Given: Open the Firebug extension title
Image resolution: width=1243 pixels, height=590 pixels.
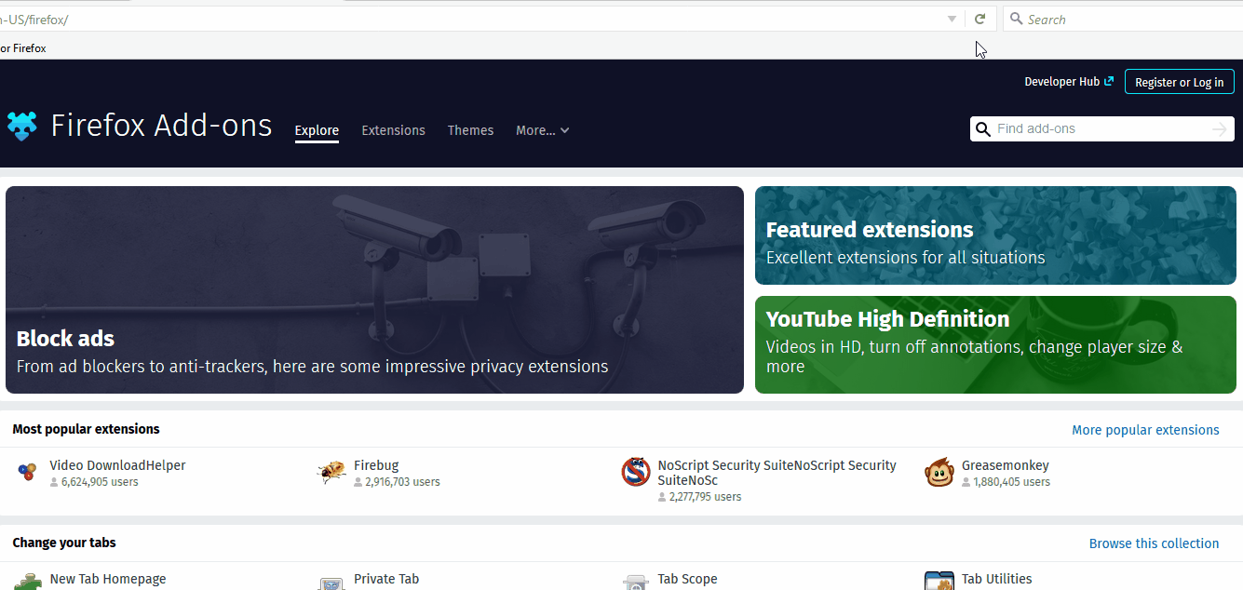Looking at the screenshot, I should coord(376,465).
